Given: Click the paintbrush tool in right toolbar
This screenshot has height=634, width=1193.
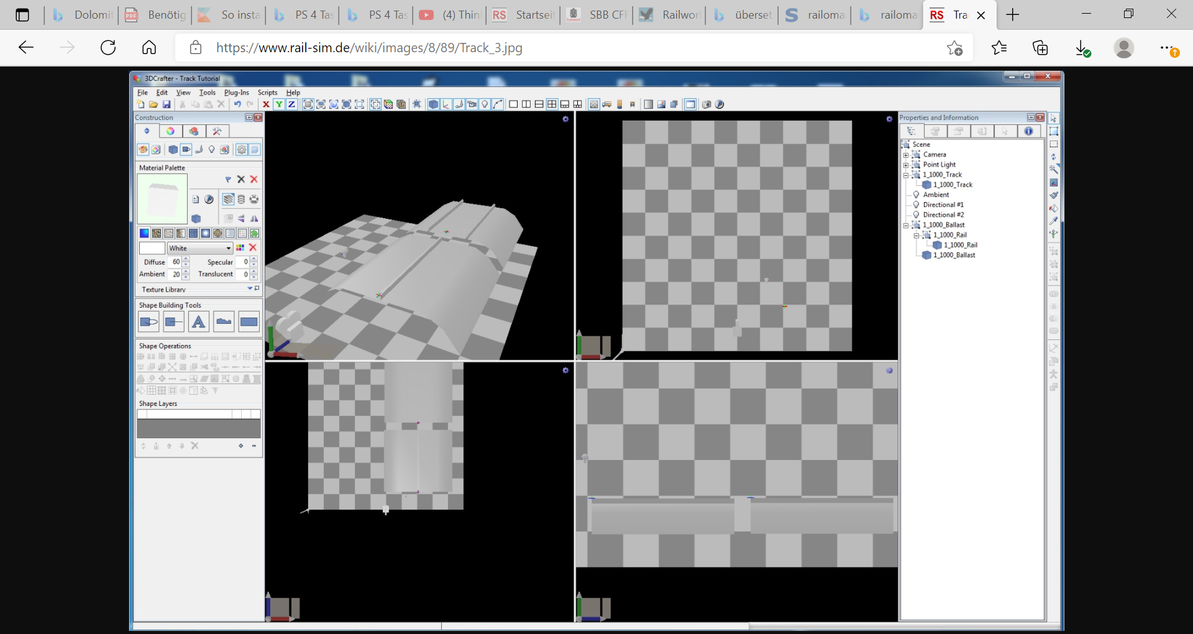Looking at the screenshot, I should click(x=1054, y=195).
